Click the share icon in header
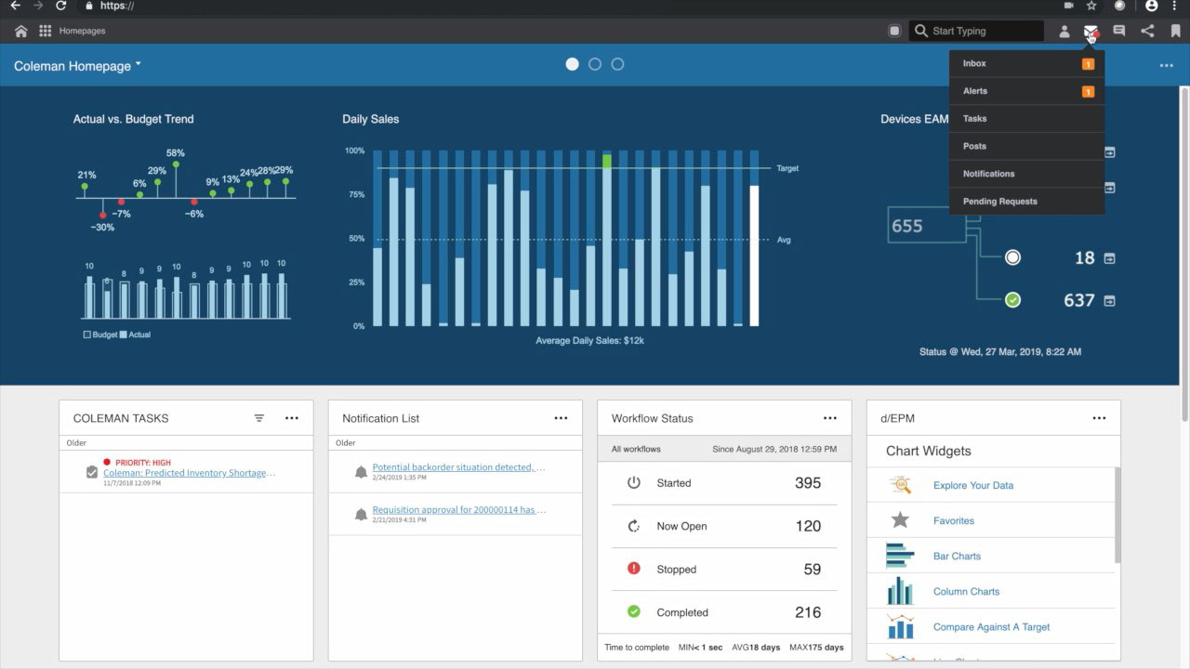The width and height of the screenshot is (1190, 669). pos(1147,31)
